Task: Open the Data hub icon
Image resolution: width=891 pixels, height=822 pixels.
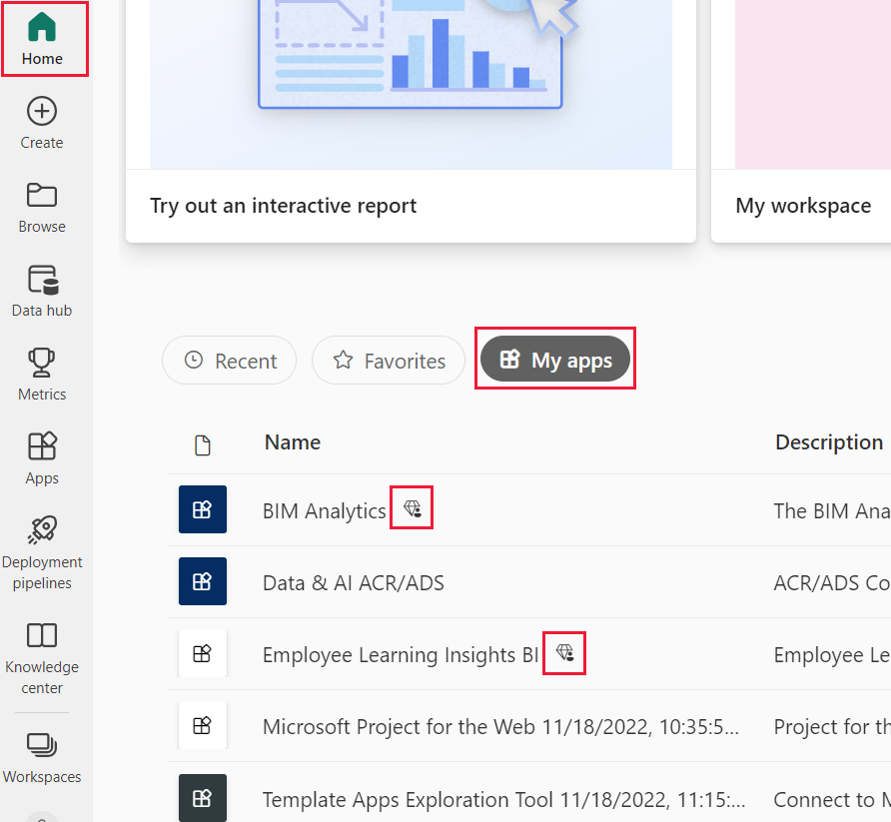Action: pyautogui.click(x=42, y=279)
